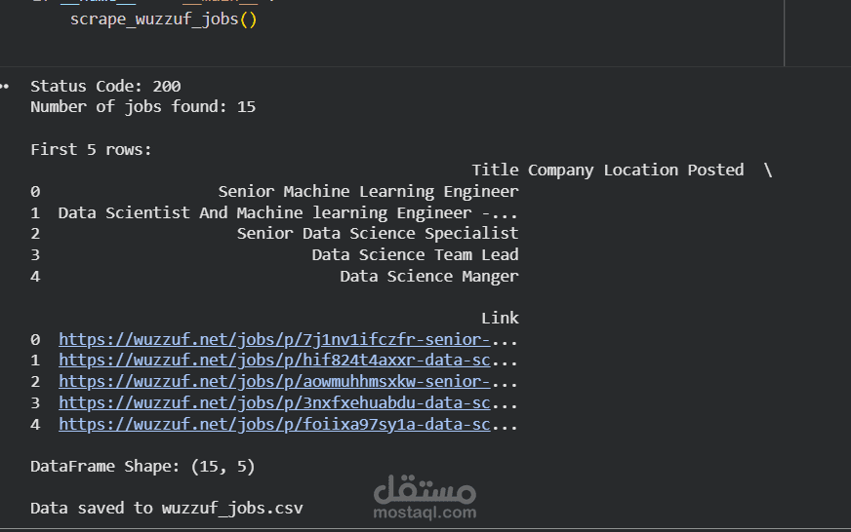851x532 pixels.
Task: Select the DataFrame Shape output line
Action: [142, 467]
